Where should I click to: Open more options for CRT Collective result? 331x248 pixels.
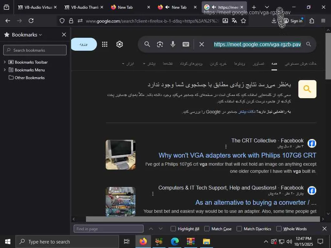coord(226,146)
